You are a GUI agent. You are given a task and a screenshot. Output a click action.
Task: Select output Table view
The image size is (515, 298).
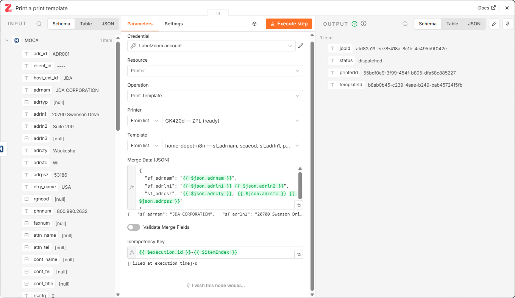click(452, 24)
